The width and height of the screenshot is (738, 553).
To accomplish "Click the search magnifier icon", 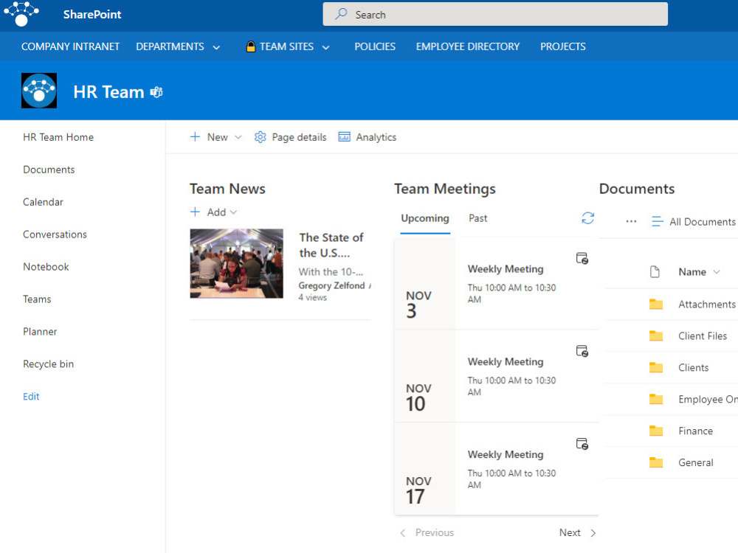I will pyautogui.click(x=341, y=14).
